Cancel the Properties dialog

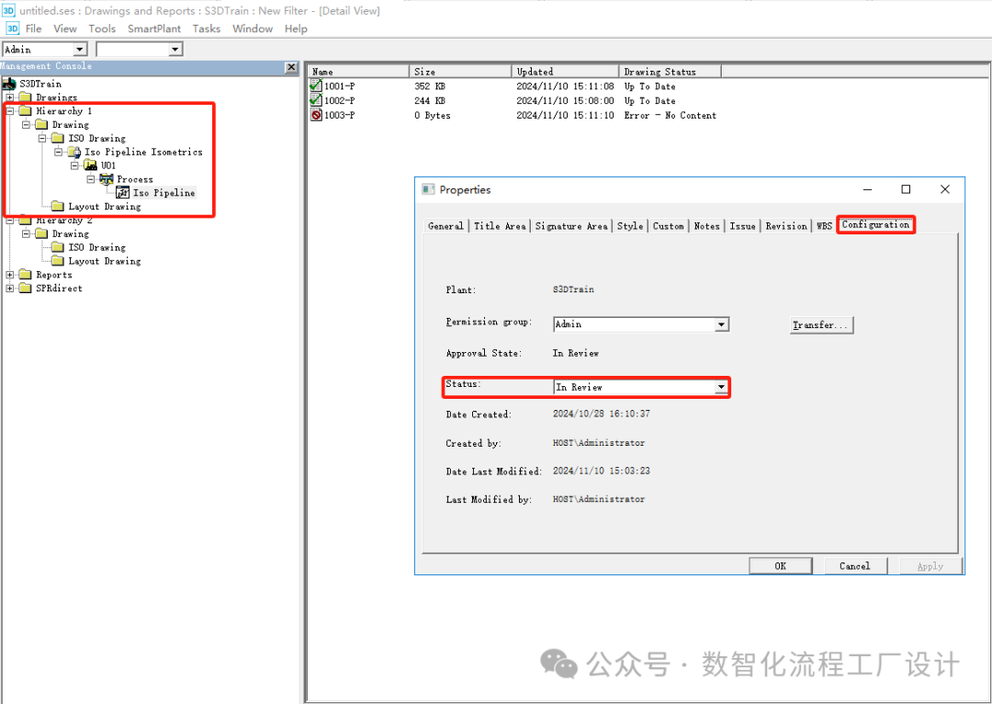[855, 566]
